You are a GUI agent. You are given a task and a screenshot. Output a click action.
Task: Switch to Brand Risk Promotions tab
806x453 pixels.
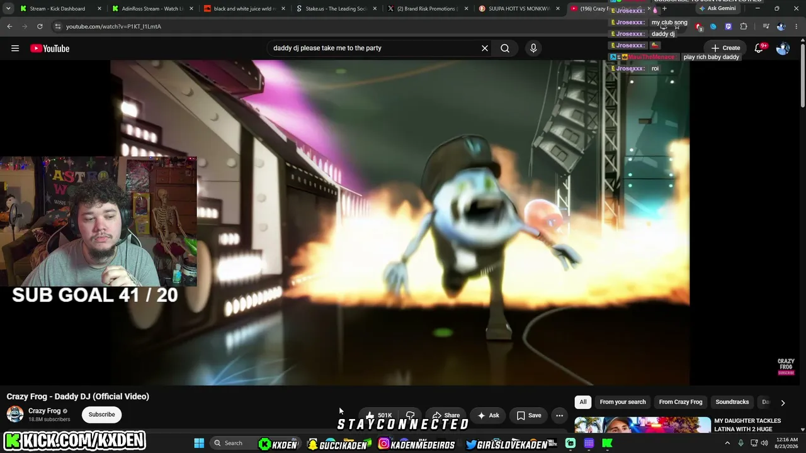[x=428, y=9]
